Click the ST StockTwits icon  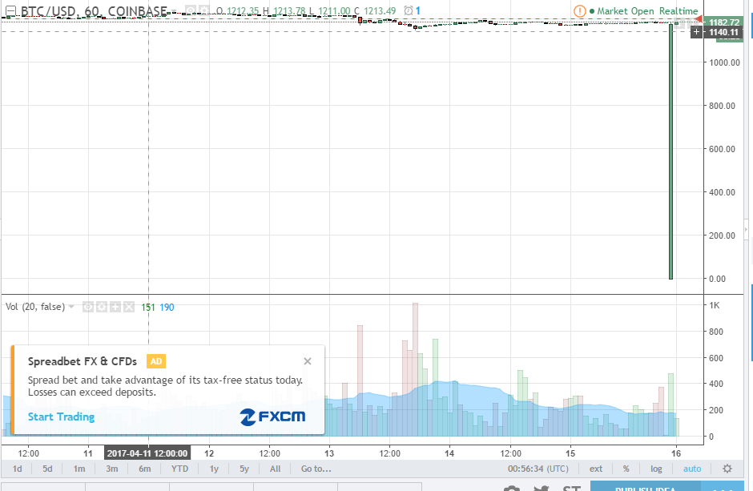coord(571,488)
